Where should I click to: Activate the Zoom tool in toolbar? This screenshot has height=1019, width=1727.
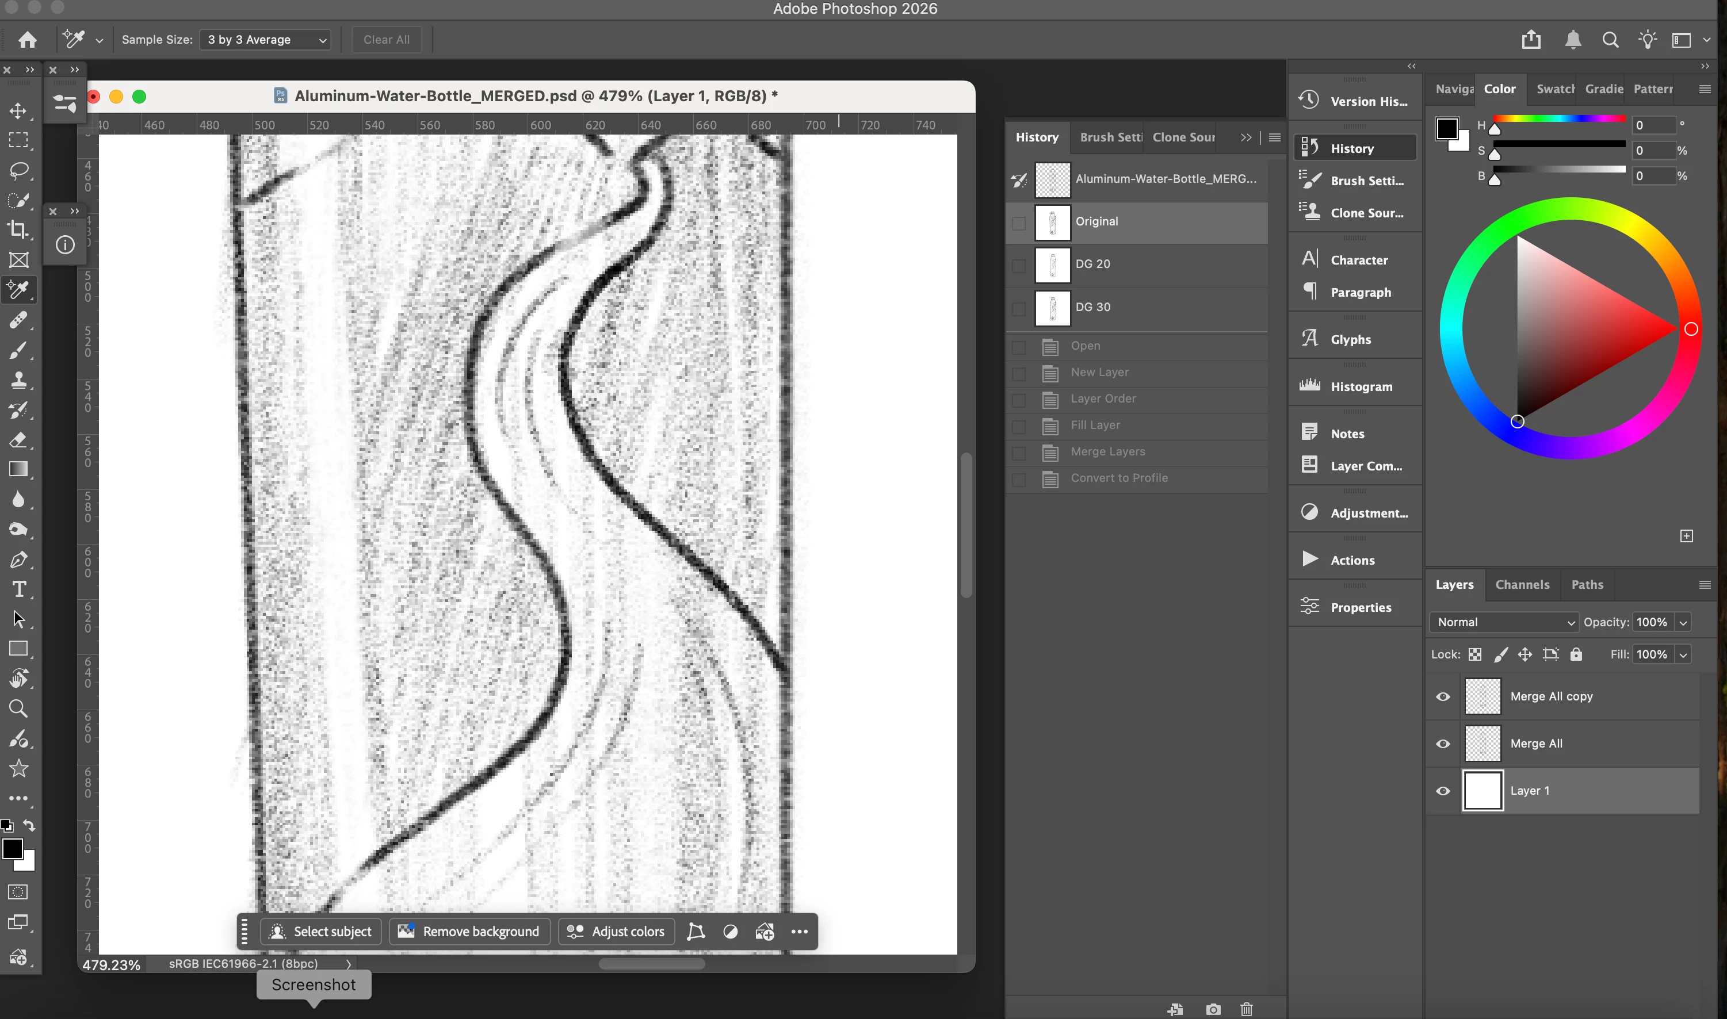[x=18, y=708]
